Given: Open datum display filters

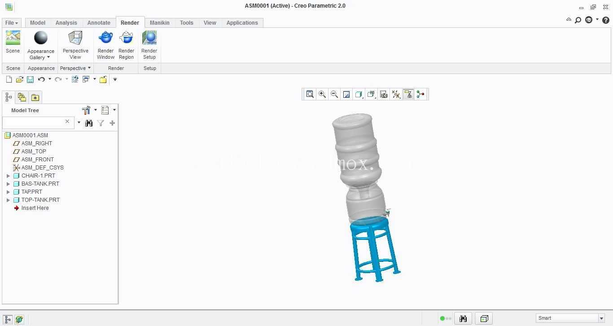Looking at the screenshot, I should (x=396, y=94).
